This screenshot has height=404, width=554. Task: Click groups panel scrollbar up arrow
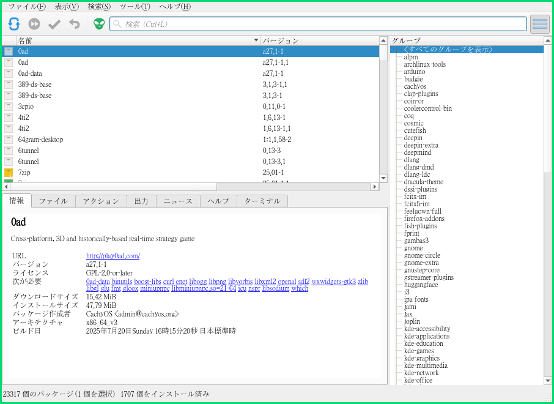pyautogui.click(x=548, y=40)
